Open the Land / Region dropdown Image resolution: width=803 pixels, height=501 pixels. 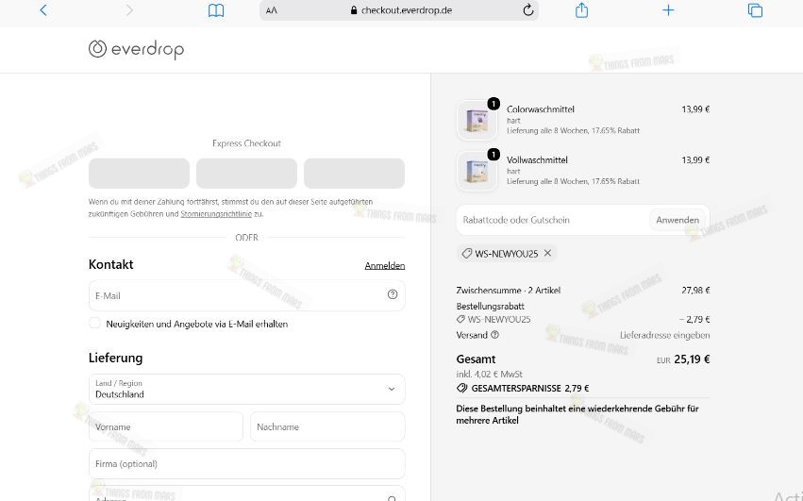(x=247, y=390)
